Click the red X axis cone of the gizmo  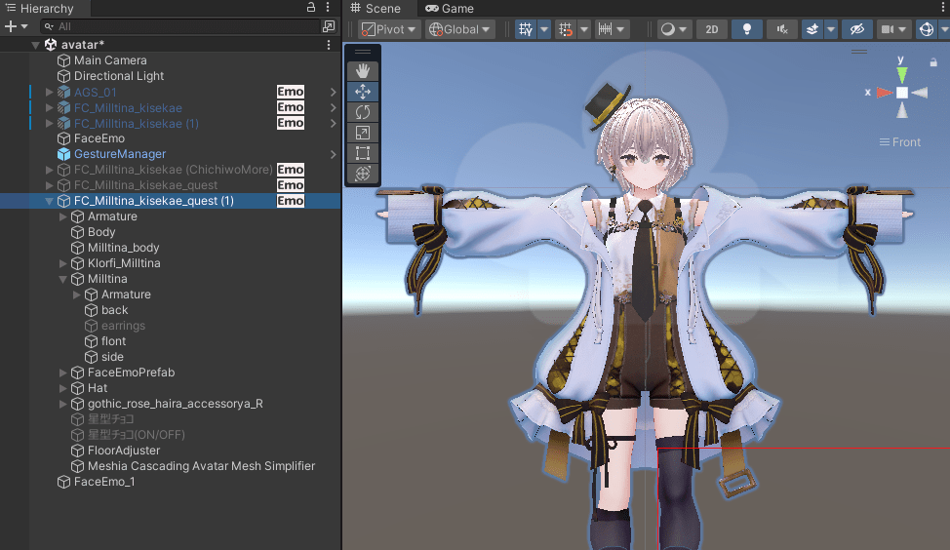885,93
